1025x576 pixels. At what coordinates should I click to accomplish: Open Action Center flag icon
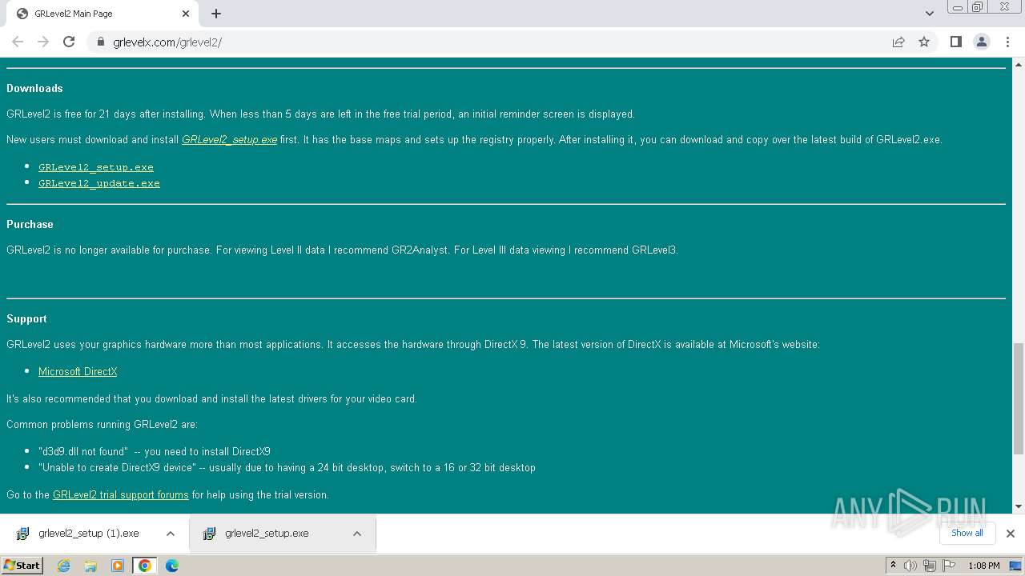click(x=948, y=566)
